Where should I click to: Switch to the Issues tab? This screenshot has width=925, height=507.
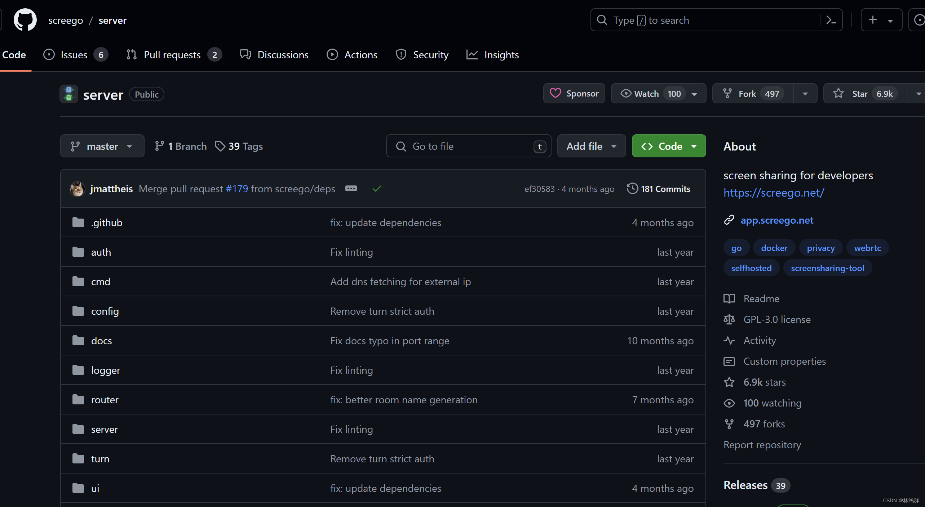[76, 55]
